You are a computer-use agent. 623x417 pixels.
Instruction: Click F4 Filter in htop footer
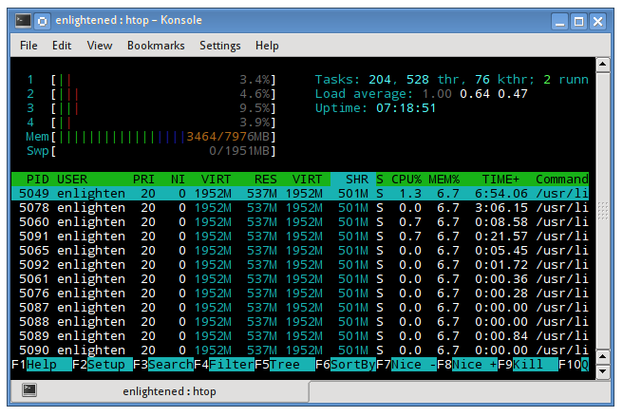[224, 364]
